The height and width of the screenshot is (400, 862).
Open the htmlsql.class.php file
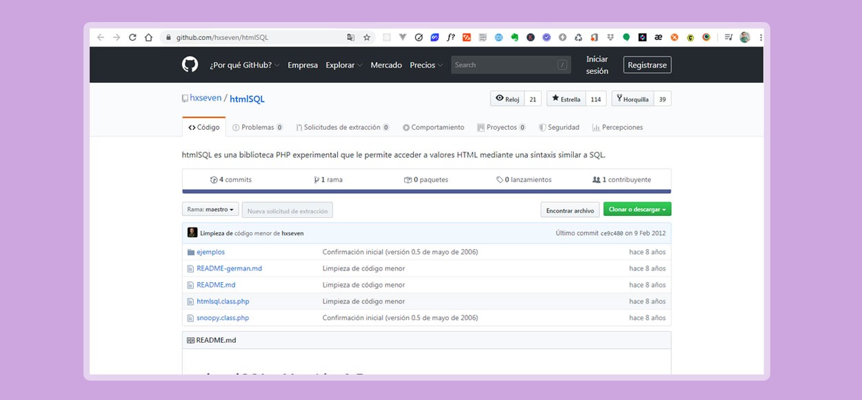pos(223,302)
